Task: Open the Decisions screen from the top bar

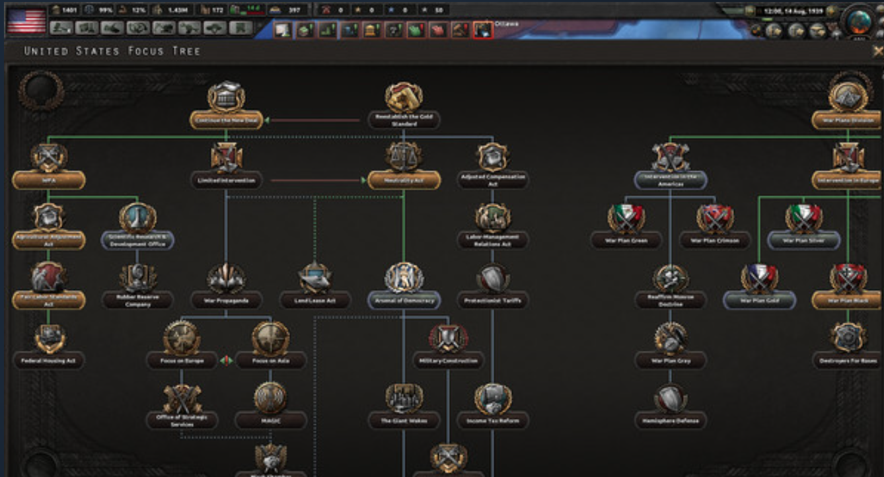Action: coord(61,28)
